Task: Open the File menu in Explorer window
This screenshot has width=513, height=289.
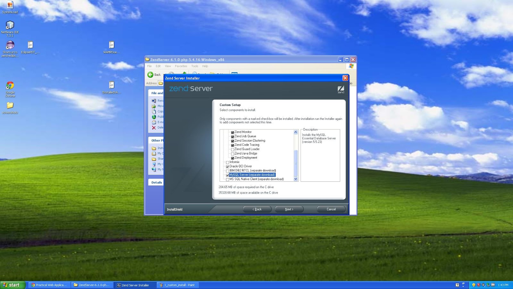Action: pos(149,66)
